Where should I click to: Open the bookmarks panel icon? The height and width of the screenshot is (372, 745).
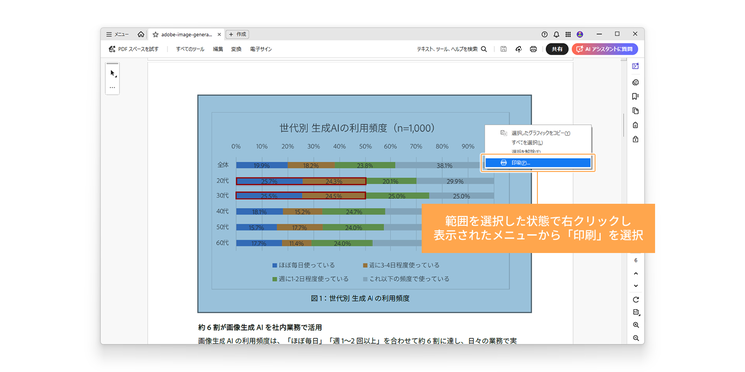(636, 97)
